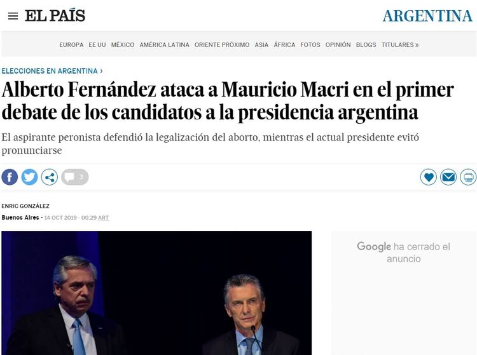The image size is (477, 355).
Task: Open the comments bubble showing 3
Action: 75,177
